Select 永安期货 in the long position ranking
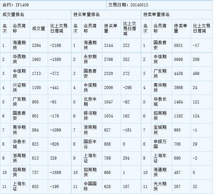The image size is (213, 194). [x=89, y=59]
